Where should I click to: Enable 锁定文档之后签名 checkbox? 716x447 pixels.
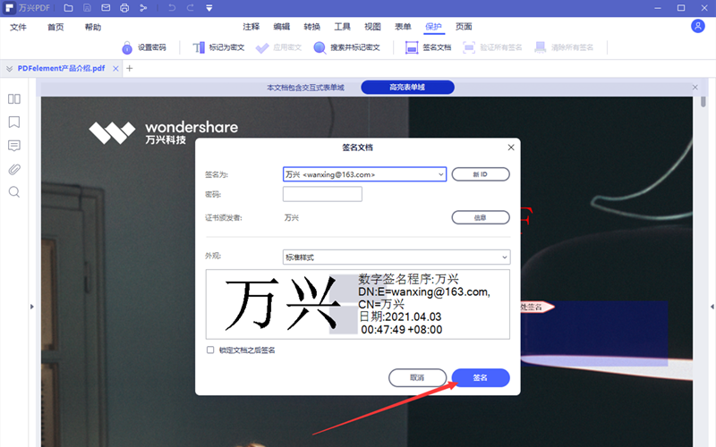coord(210,350)
